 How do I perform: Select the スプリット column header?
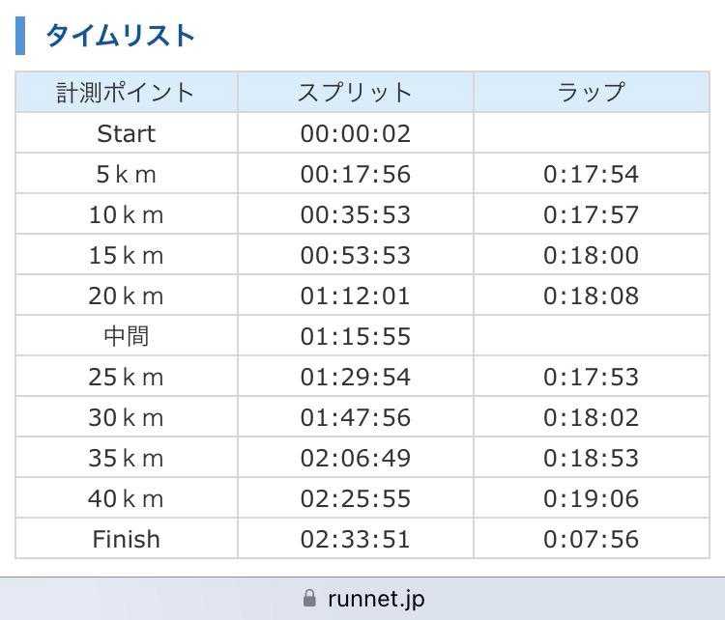(x=355, y=93)
